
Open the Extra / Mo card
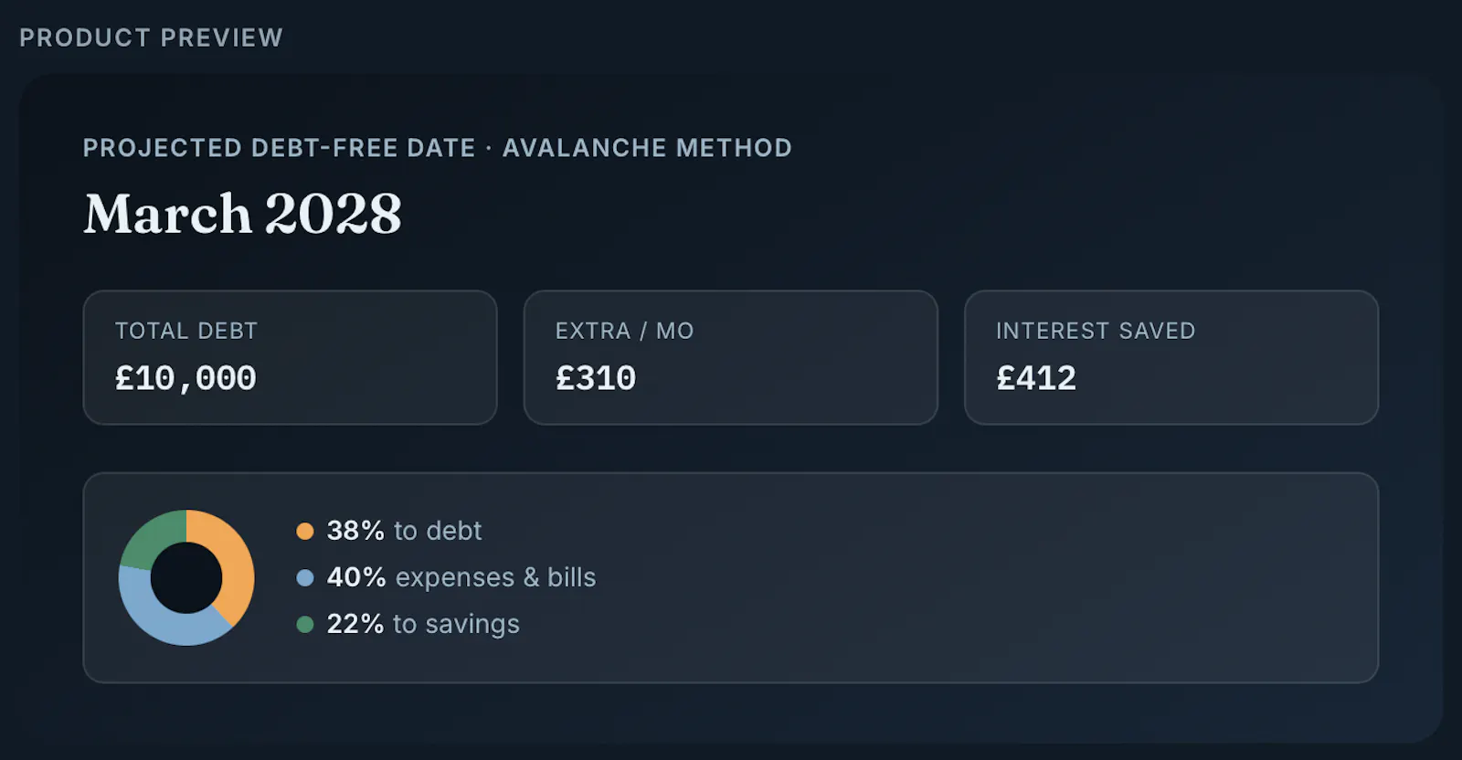pos(730,357)
